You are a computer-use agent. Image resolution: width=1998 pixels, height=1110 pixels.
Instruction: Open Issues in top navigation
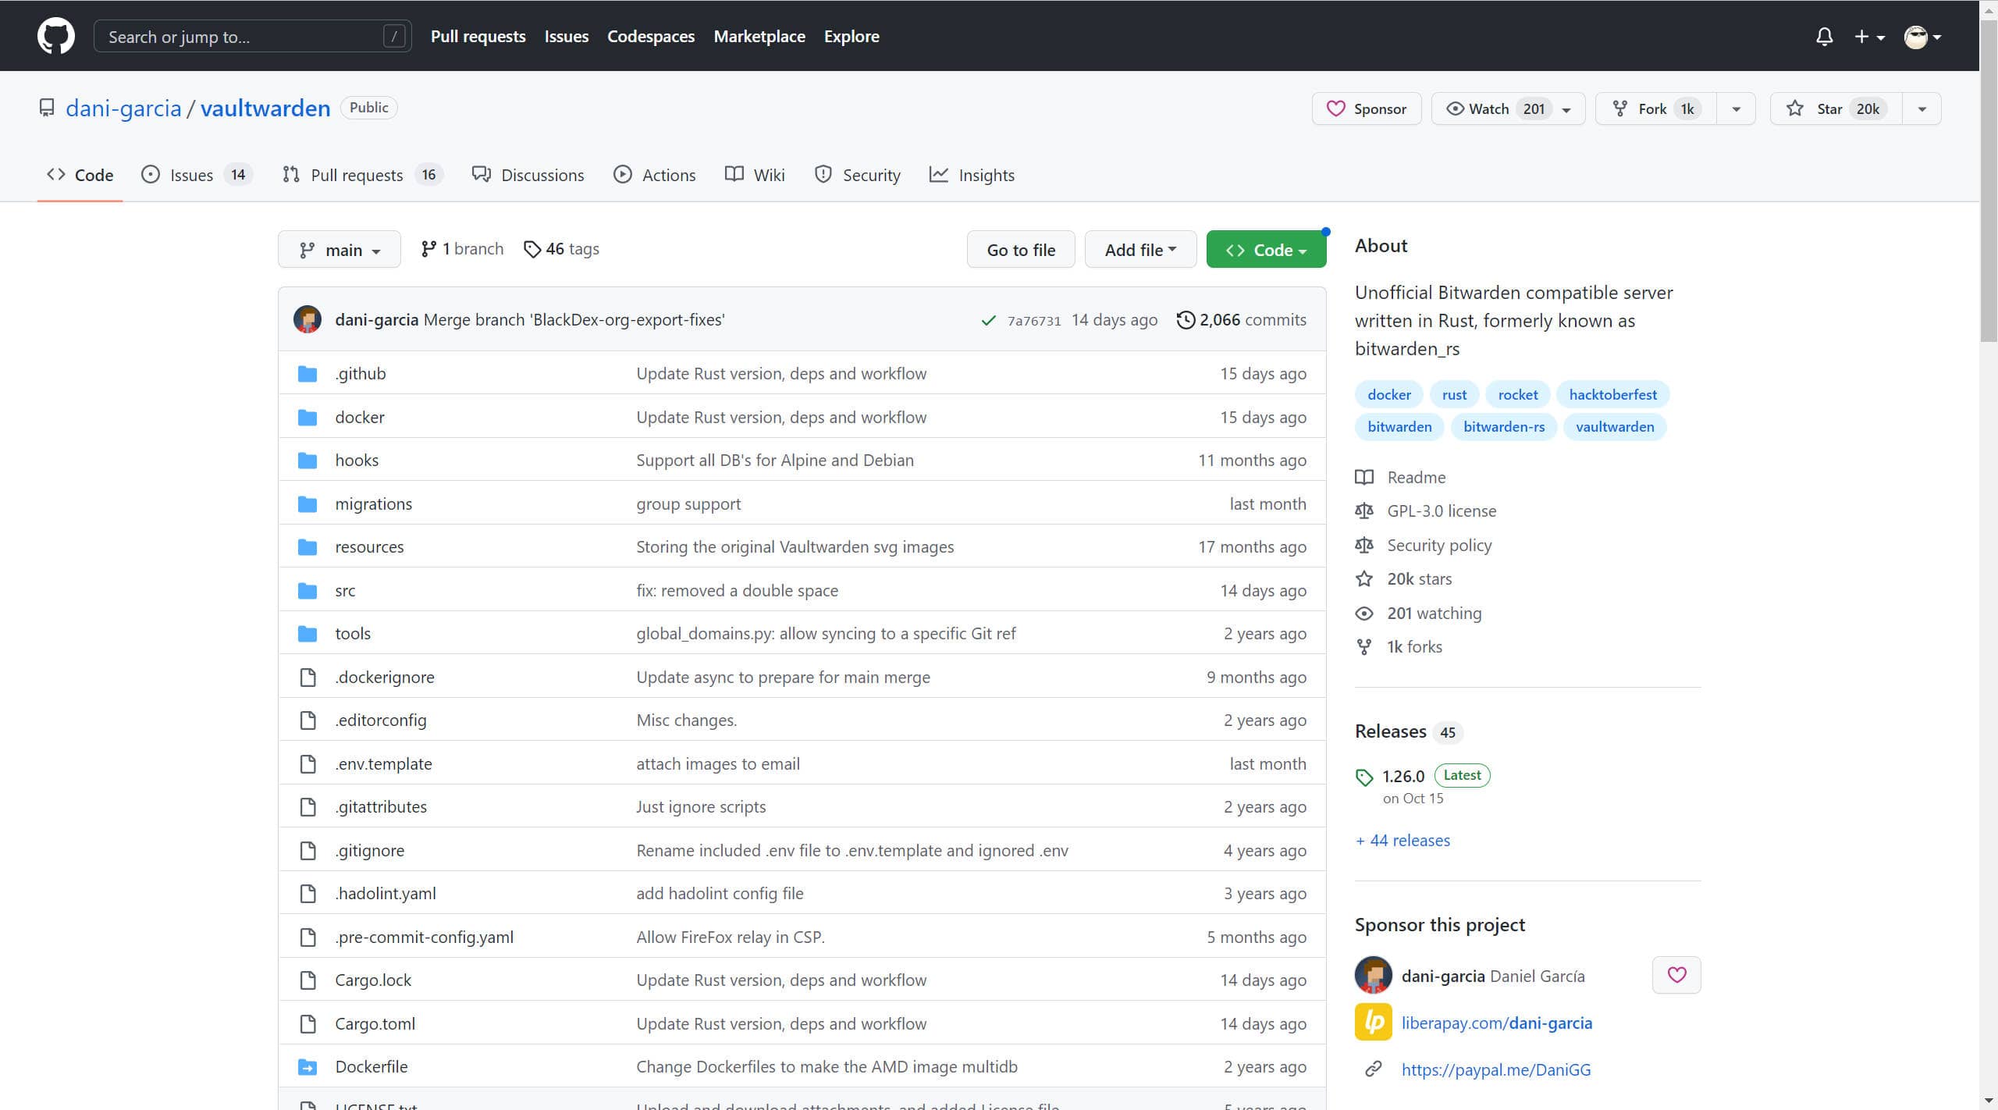(x=566, y=36)
